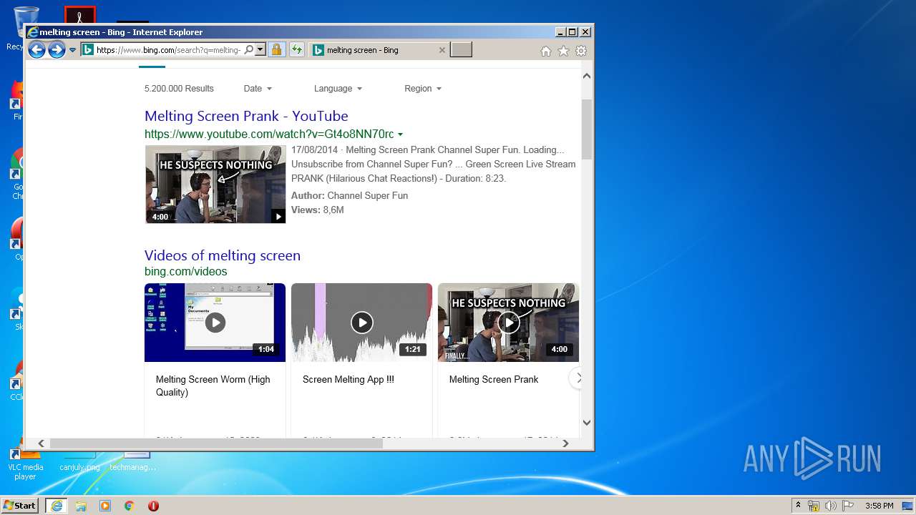Go forward using the Internet Explorer forward arrow

point(57,50)
